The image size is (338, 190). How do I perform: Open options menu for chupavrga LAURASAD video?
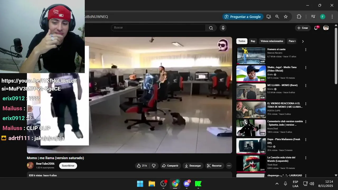306,176
